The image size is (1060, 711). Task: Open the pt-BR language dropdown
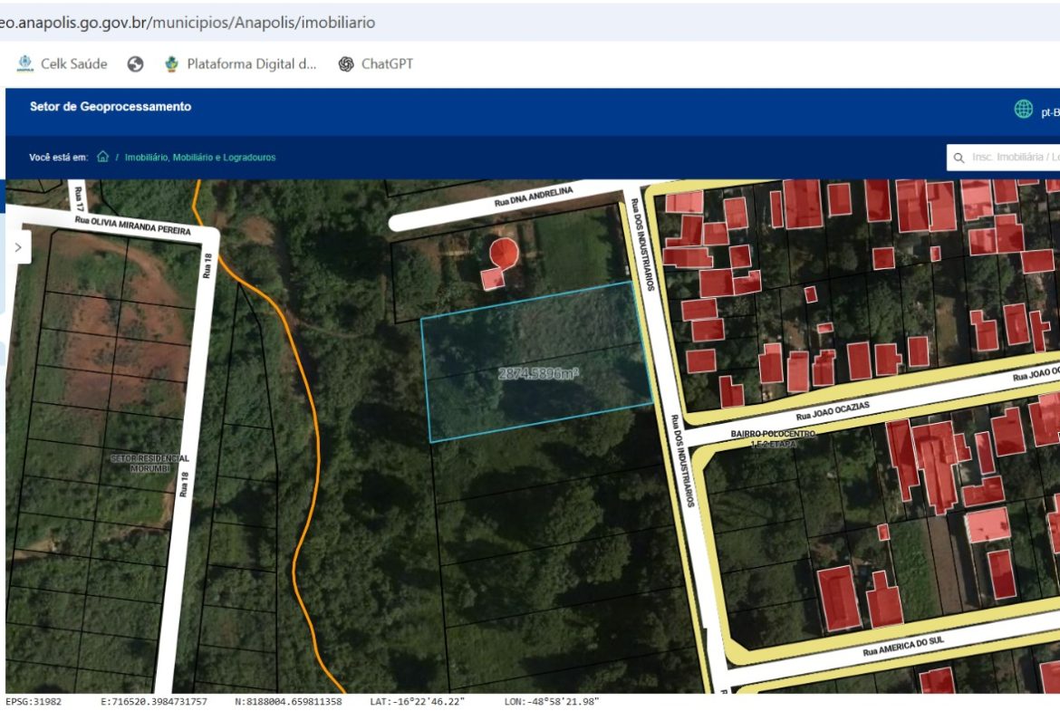tap(1049, 112)
